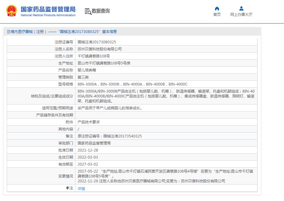Click the 首页 text label

pos(217,14)
